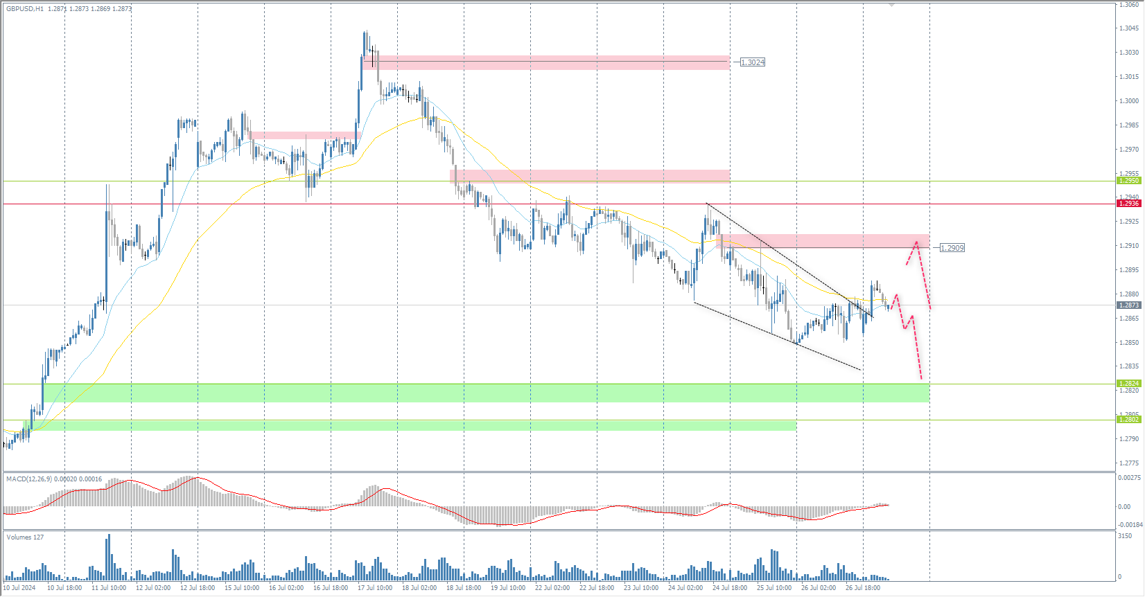
Task: Select the 1.3024 price level label
Action: pyautogui.click(x=753, y=62)
